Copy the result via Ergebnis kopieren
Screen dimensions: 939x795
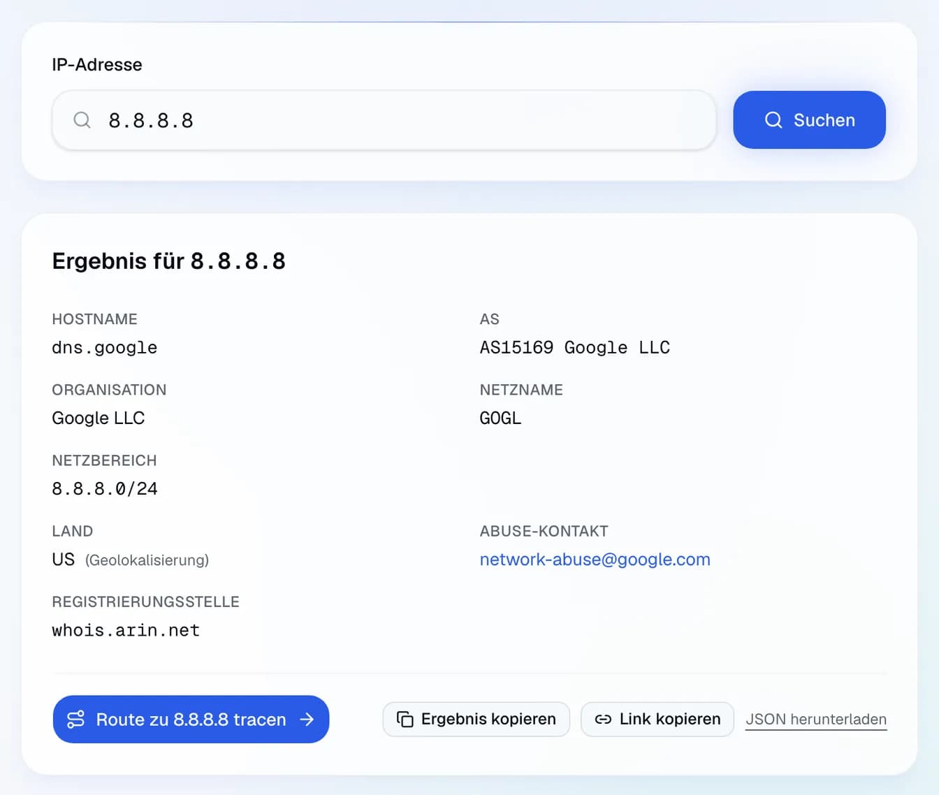[x=476, y=720]
